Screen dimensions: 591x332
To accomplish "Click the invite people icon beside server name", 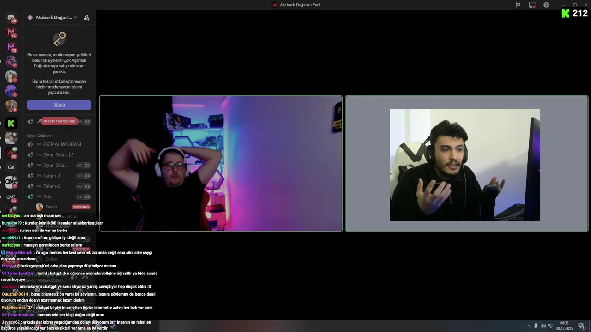I will coord(86,18).
